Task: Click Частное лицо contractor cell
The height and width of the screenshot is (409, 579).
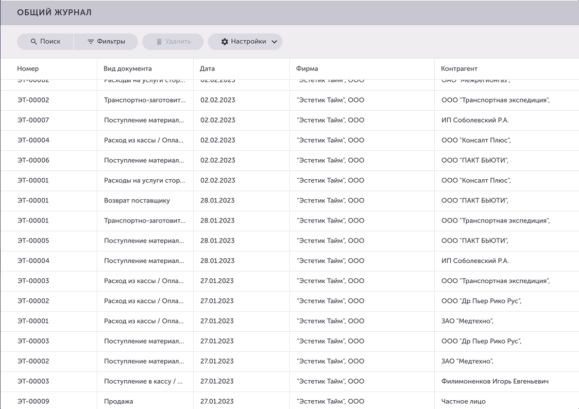Action: coord(464,402)
